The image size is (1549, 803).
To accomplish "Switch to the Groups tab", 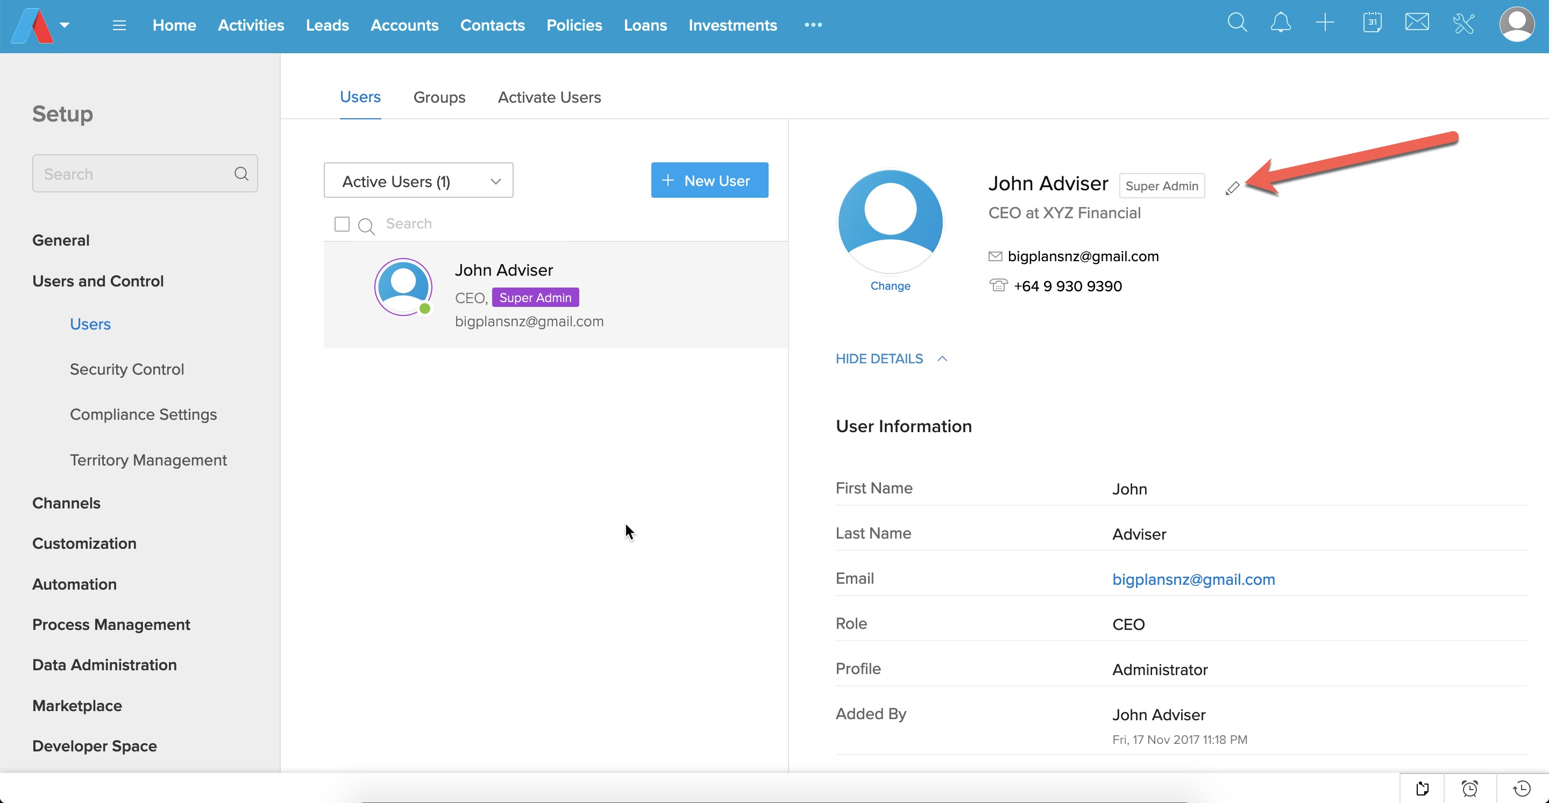I will (x=439, y=97).
